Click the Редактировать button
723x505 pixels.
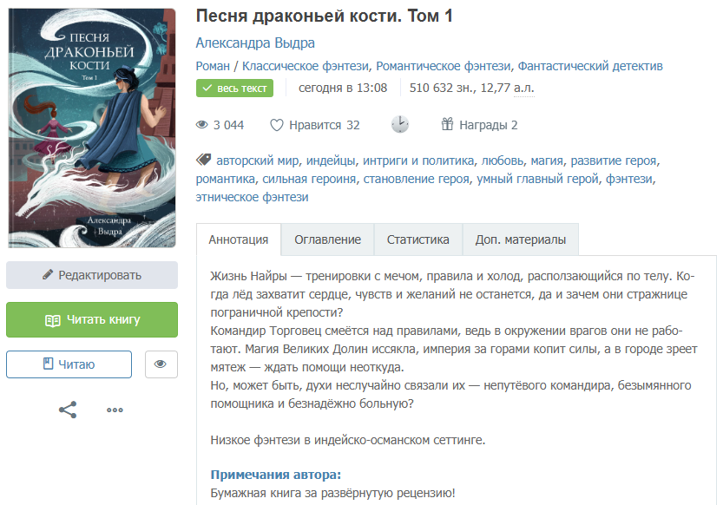pyautogui.click(x=92, y=275)
